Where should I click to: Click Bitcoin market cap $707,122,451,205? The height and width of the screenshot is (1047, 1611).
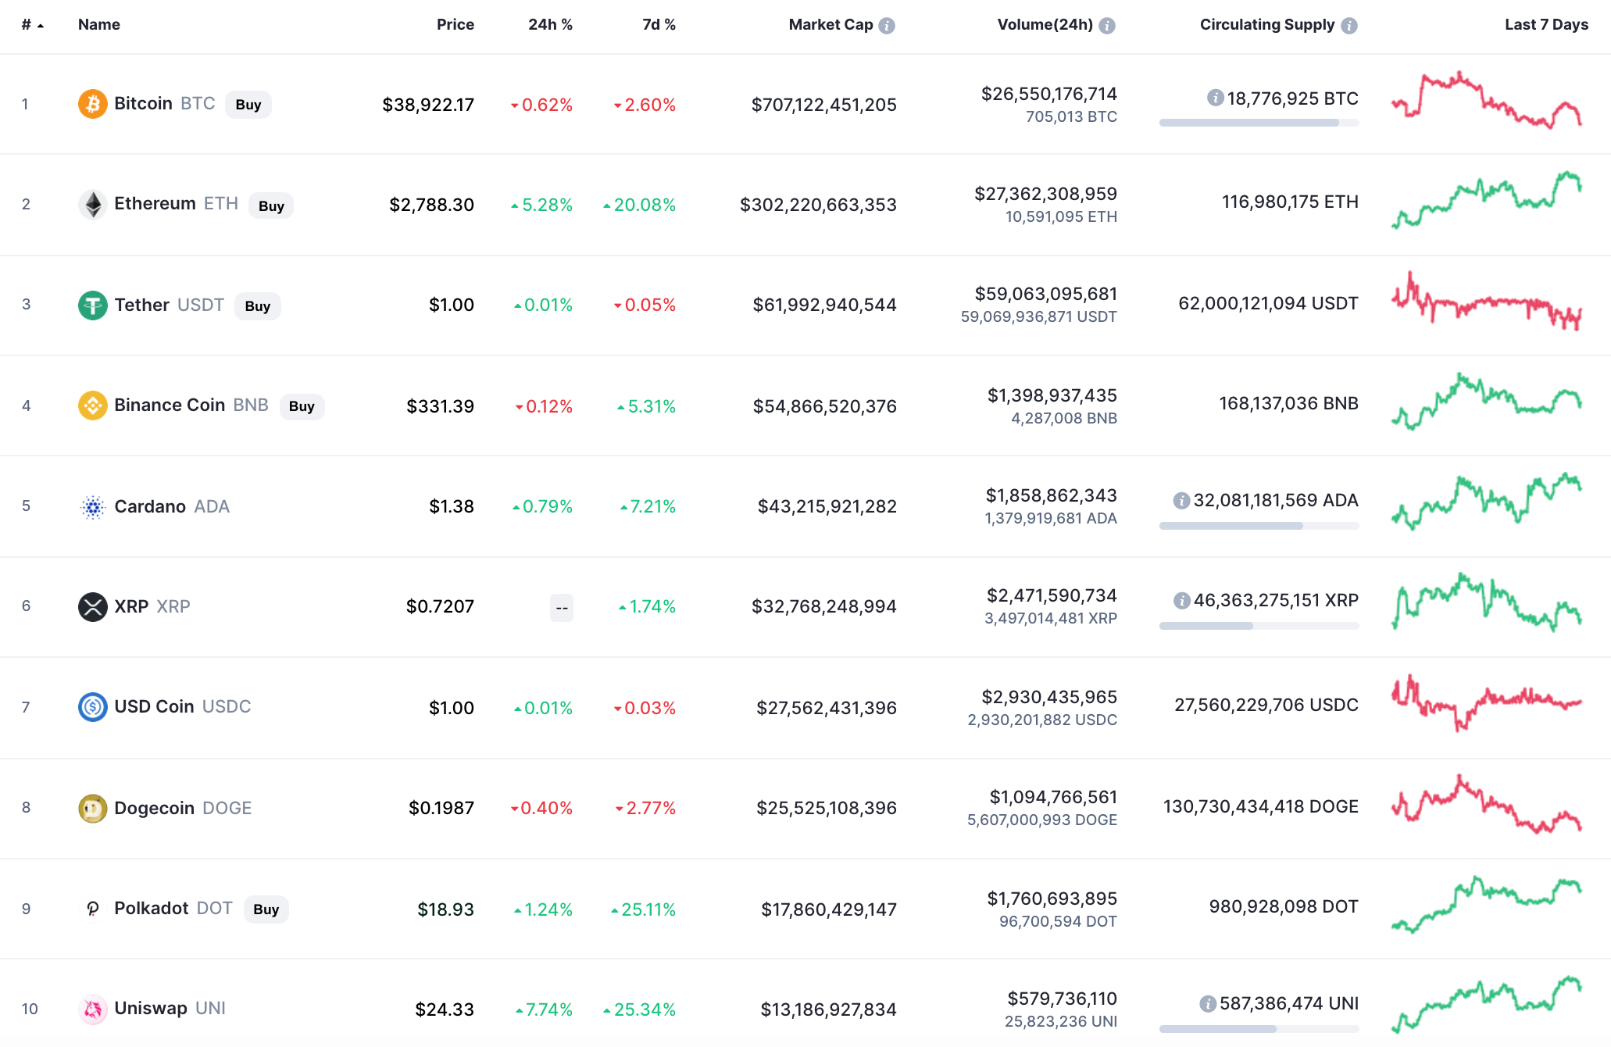pyautogui.click(x=824, y=105)
